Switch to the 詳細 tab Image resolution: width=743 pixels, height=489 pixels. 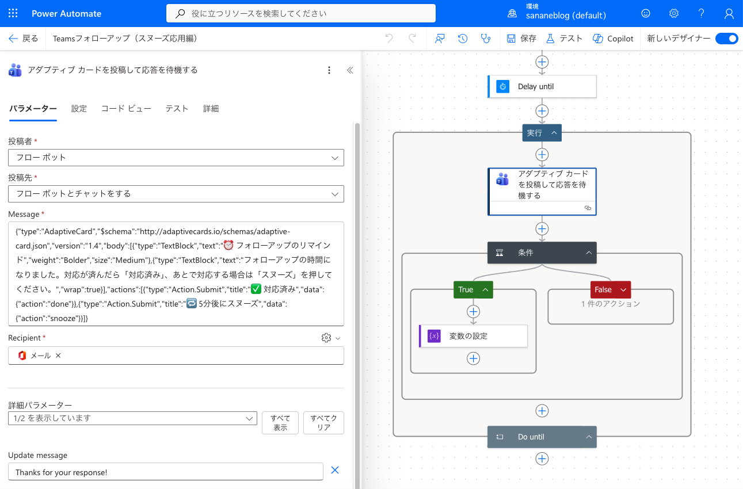pyautogui.click(x=211, y=109)
